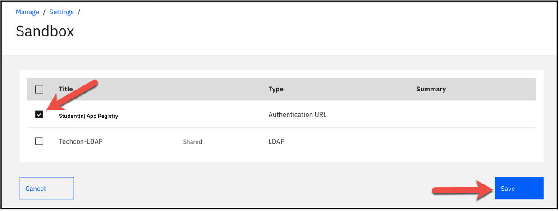Select the Student(n) App Registry title
Screen dimensions: 559x211
(x=88, y=116)
